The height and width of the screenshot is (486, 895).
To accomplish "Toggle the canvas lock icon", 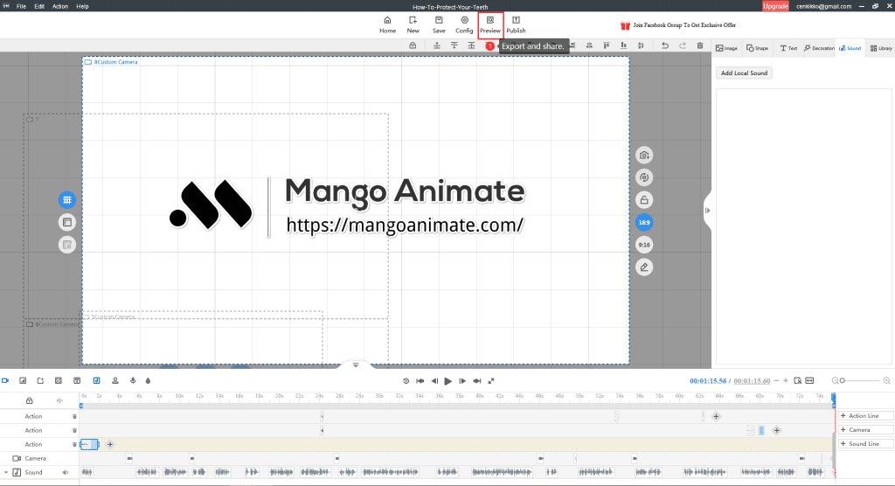I will tap(644, 200).
